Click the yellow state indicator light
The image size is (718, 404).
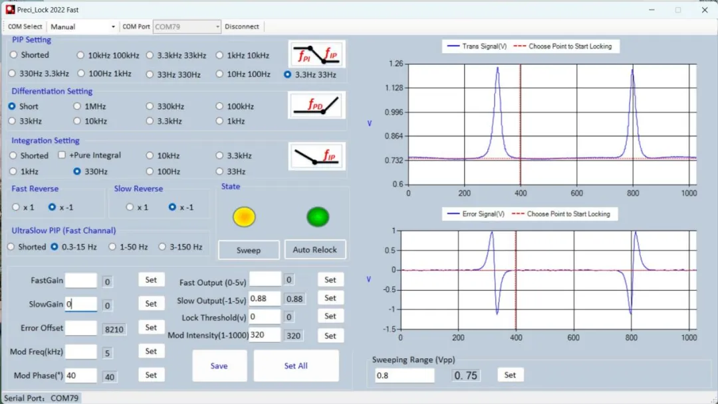244,216
